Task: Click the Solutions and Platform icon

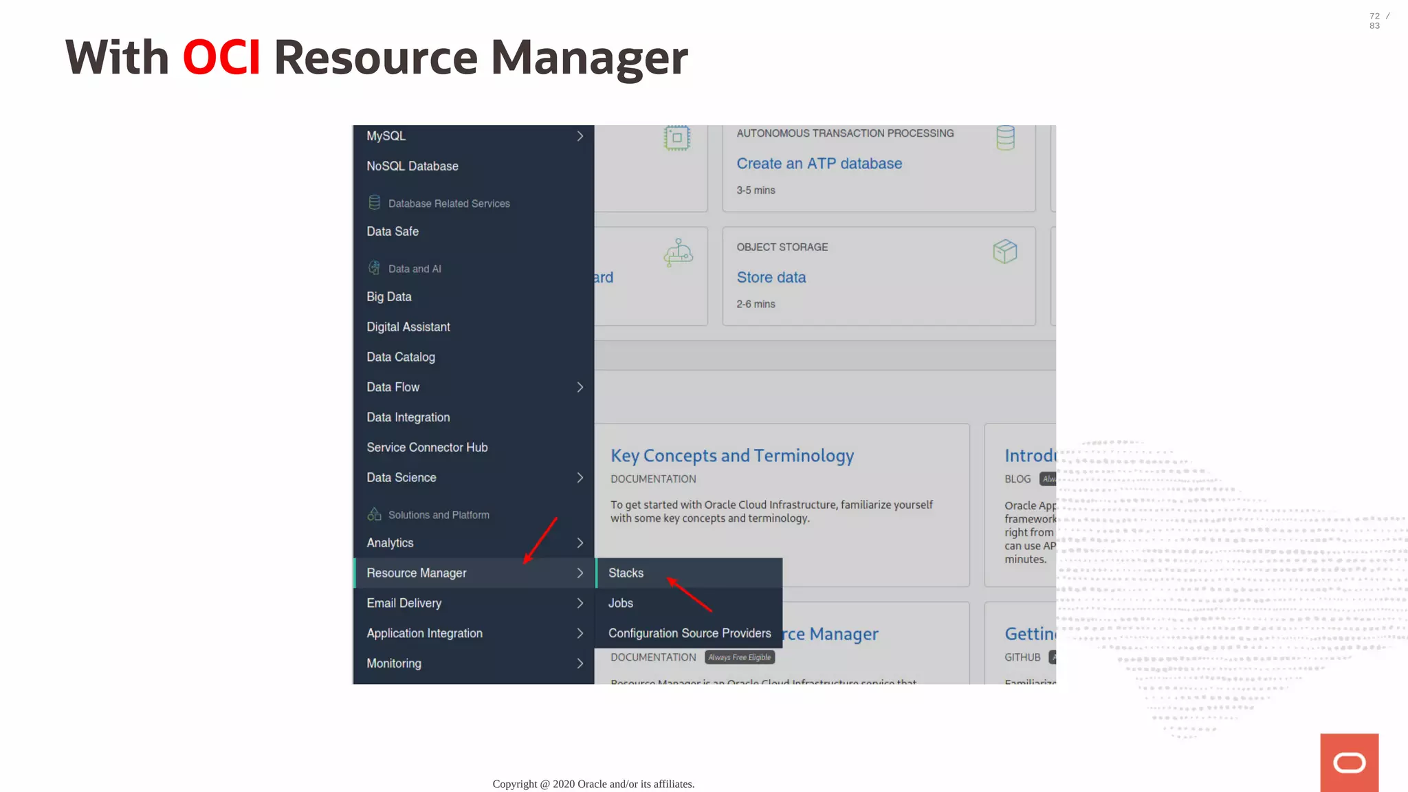Action: point(374,514)
